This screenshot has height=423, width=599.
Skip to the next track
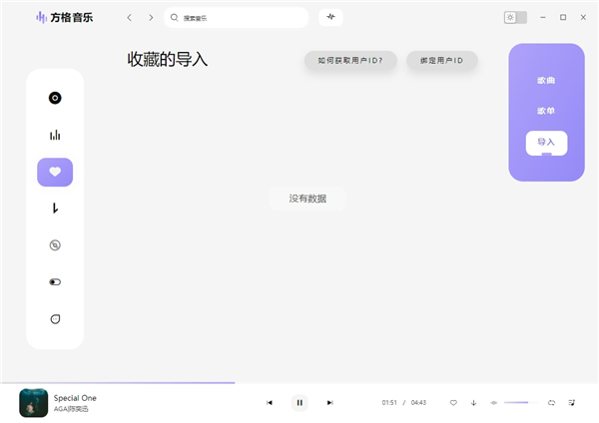[330, 403]
